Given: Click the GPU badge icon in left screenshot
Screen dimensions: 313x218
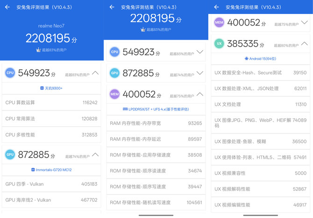Looking at the screenshot, I should click(x=10, y=155).
